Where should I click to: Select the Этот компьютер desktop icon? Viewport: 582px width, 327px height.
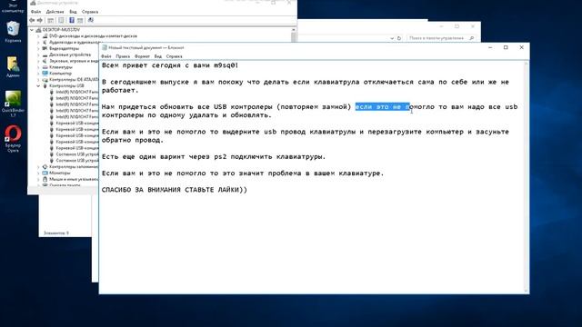click(13, 6)
